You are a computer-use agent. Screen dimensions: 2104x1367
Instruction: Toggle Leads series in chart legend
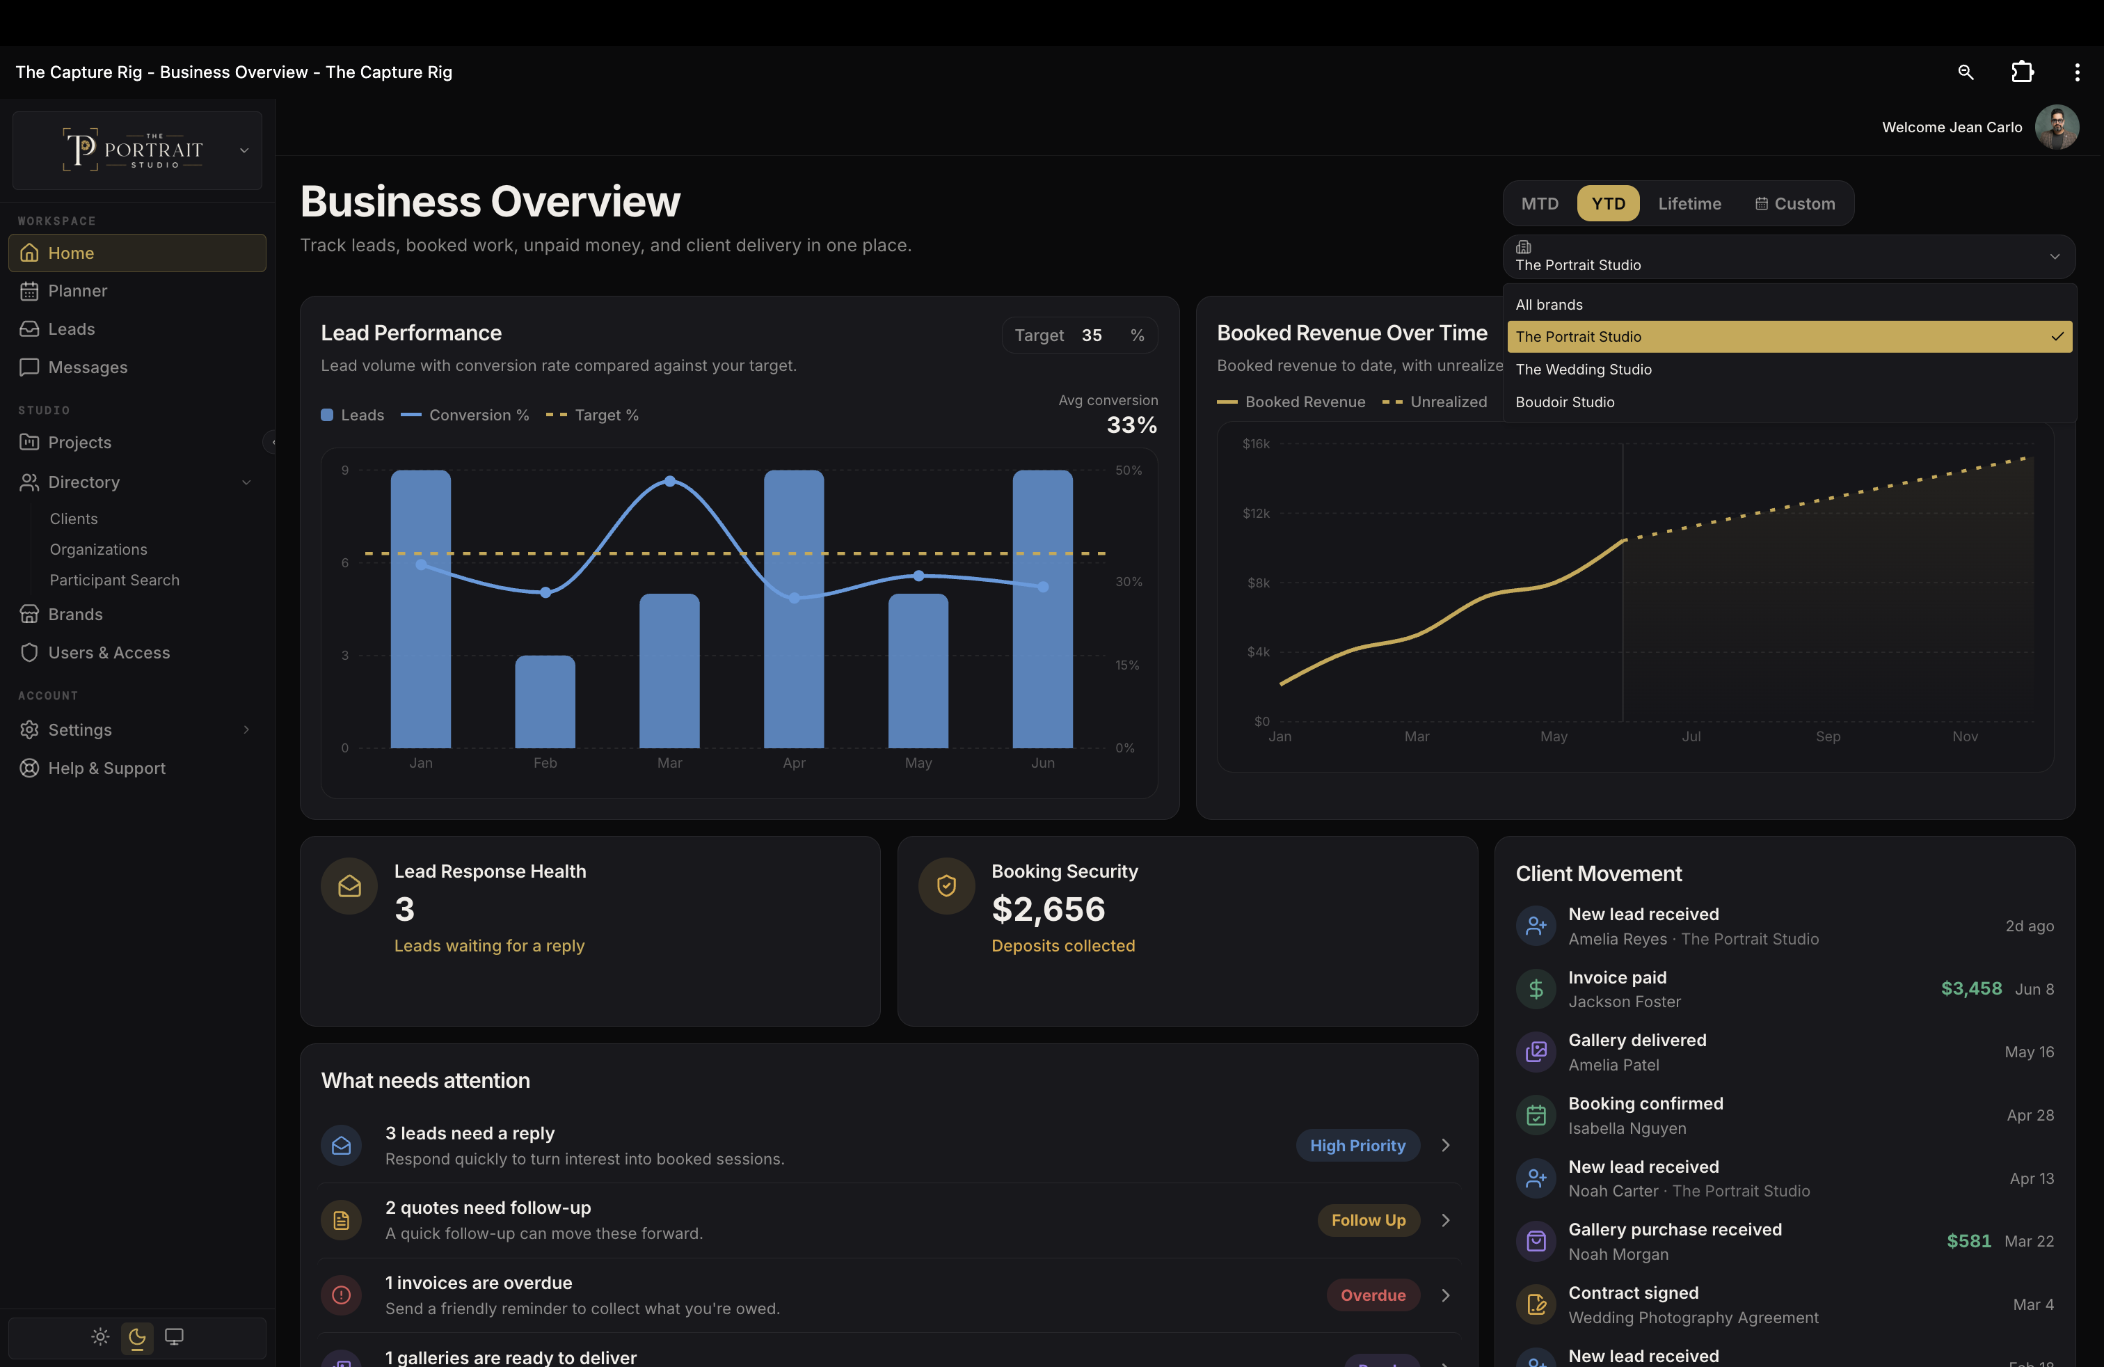(352, 415)
